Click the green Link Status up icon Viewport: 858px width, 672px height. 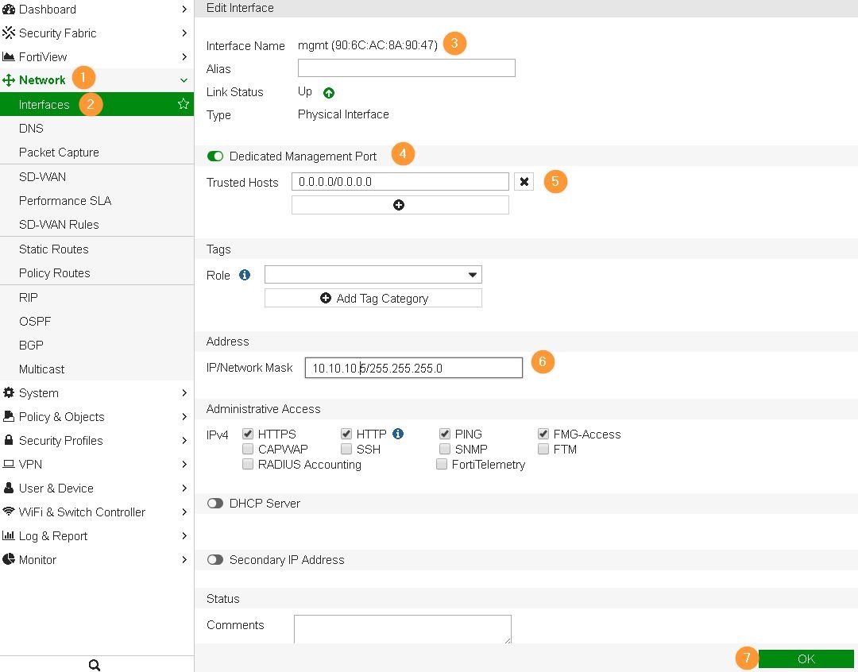328,92
